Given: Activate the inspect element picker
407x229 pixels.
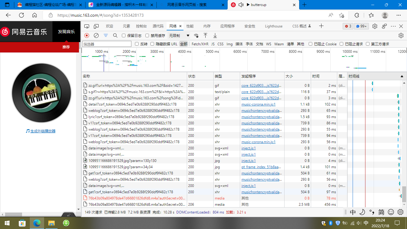Looking at the screenshot, I should pos(87,26).
